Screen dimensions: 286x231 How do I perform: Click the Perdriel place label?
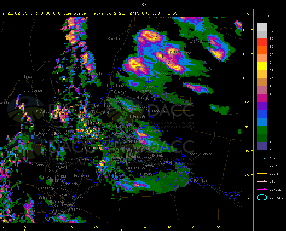pos(85,141)
